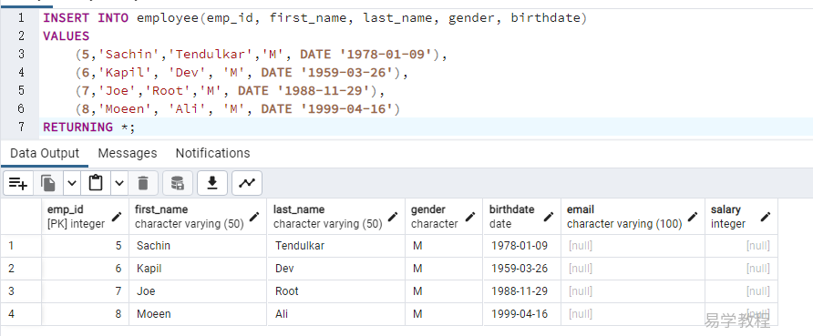Click the emp_id cell with value 8

[x=85, y=314]
